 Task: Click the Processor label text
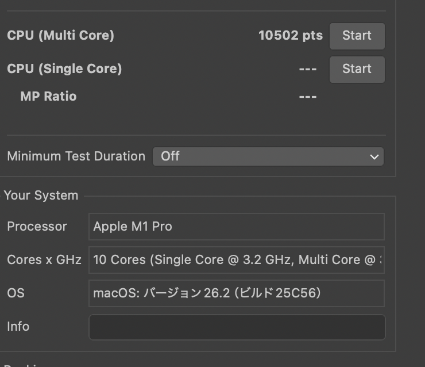(37, 227)
